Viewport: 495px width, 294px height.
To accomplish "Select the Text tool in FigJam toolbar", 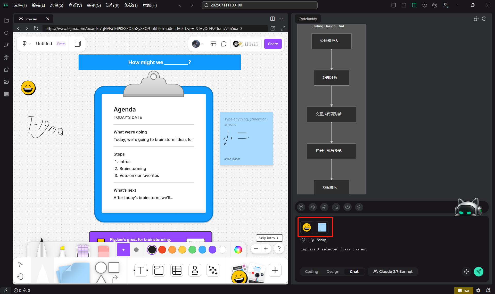I will pos(141,270).
